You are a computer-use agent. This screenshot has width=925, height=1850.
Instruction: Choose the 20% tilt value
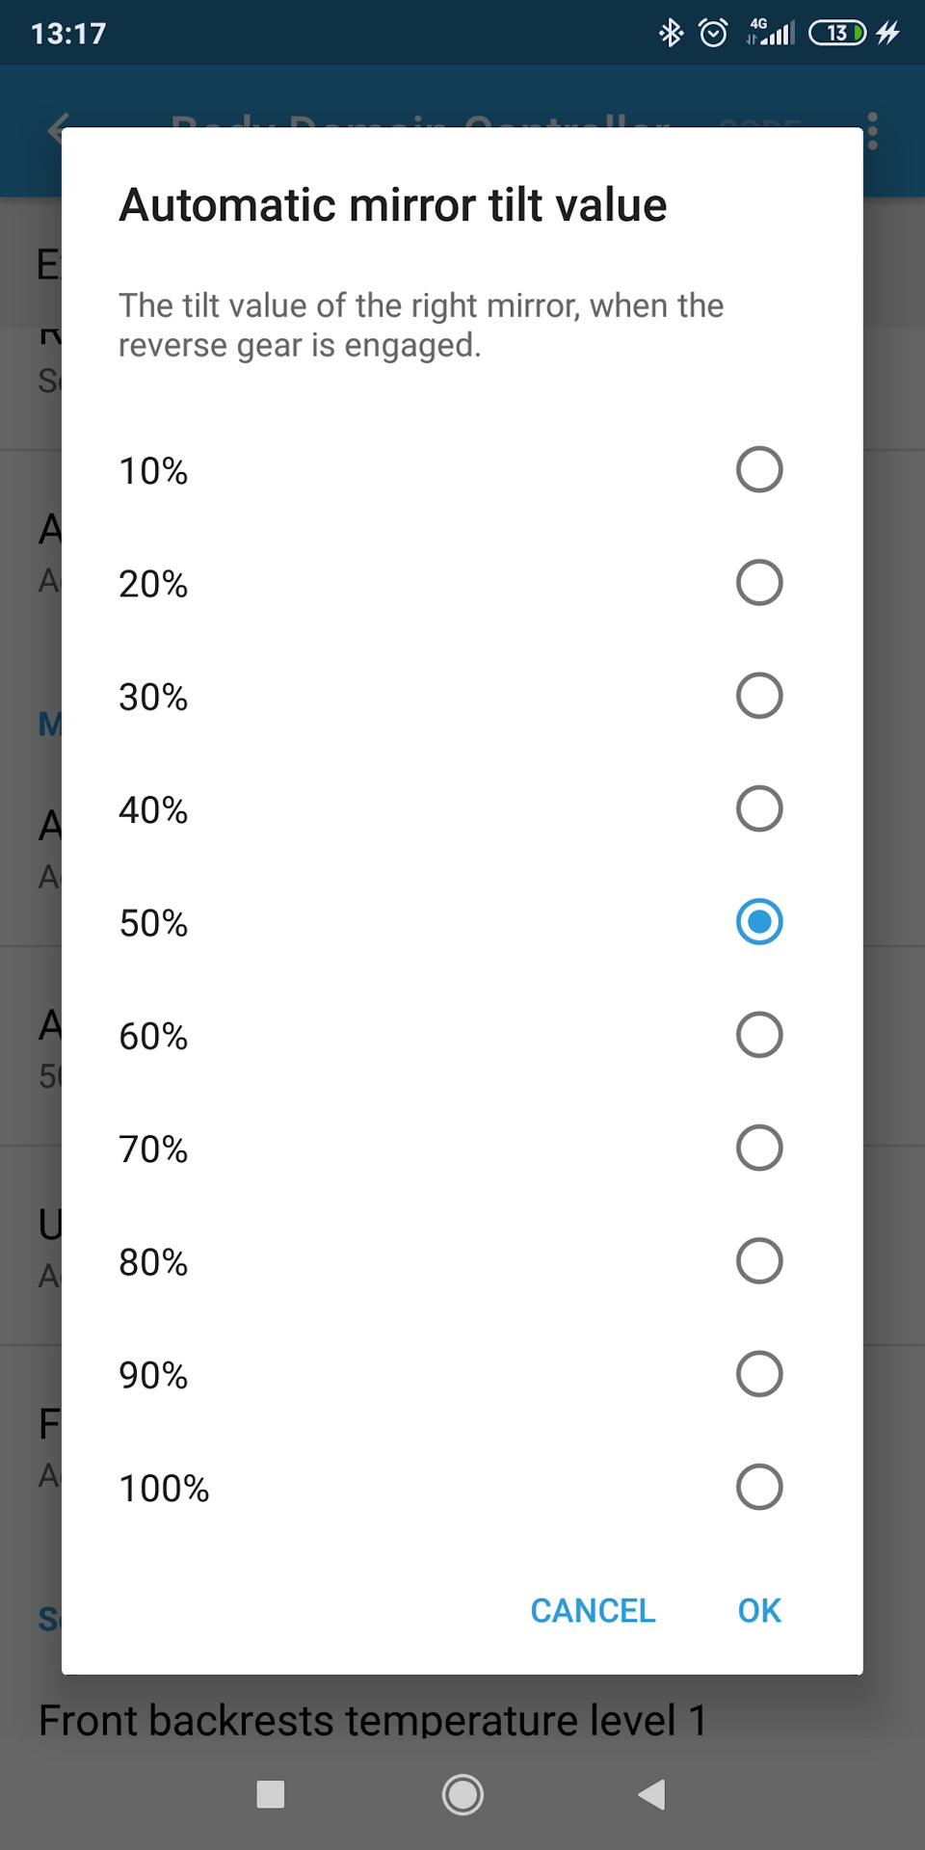[x=758, y=583]
